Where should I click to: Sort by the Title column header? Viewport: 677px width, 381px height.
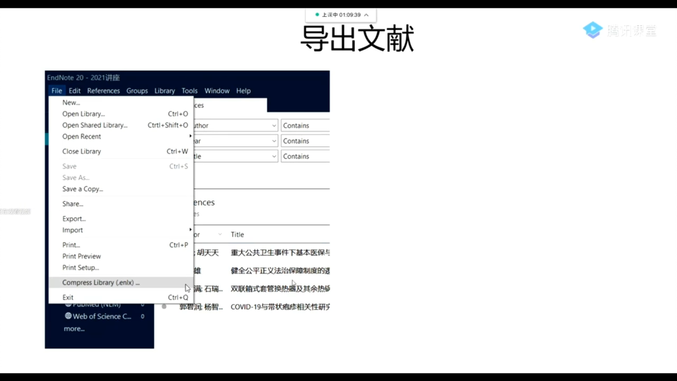click(237, 235)
